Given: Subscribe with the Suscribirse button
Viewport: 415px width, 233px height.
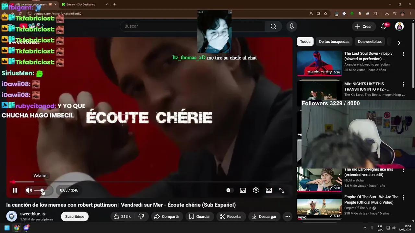Looking at the screenshot, I should pos(75,216).
